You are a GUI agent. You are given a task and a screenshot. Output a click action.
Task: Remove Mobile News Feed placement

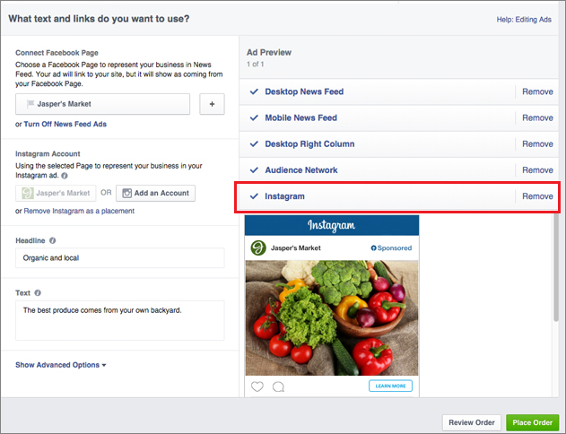point(537,117)
